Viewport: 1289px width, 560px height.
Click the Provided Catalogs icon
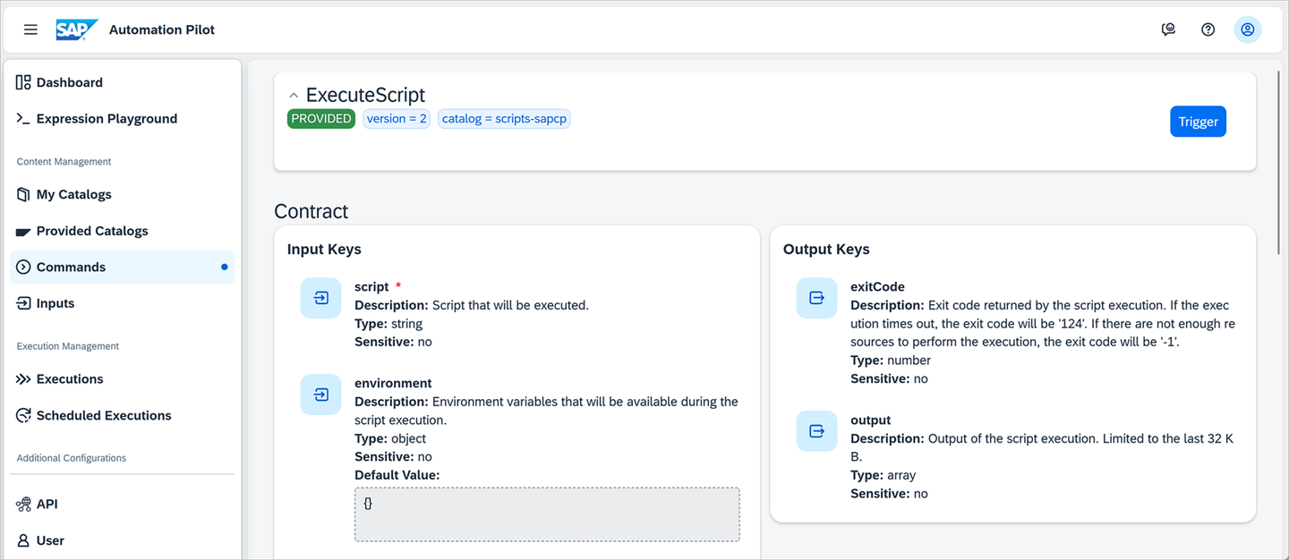pos(23,231)
